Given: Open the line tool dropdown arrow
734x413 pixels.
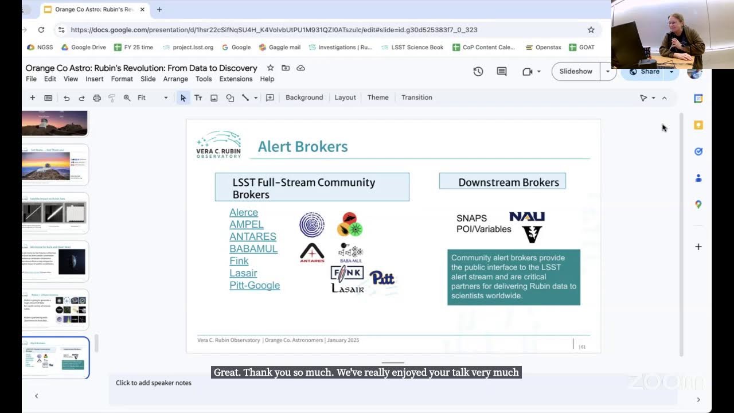Looking at the screenshot, I should coord(256,98).
